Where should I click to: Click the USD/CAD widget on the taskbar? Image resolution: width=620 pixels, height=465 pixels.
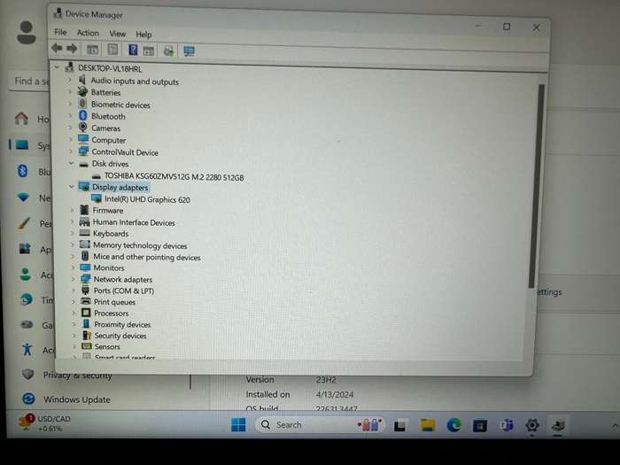click(44, 423)
